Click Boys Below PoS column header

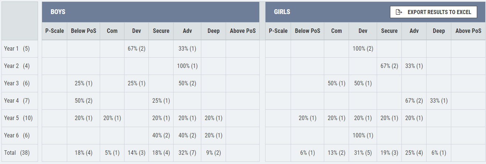pos(83,31)
